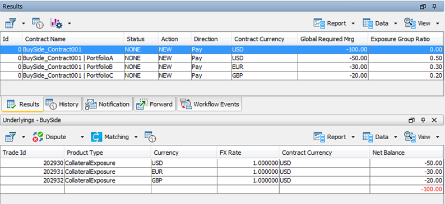Expand the Dispute dropdown arrow

(82, 137)
